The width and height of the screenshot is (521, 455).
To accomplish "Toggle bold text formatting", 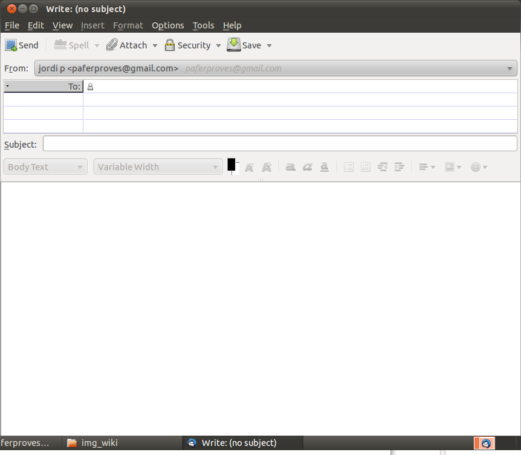I will click(291, 167).
